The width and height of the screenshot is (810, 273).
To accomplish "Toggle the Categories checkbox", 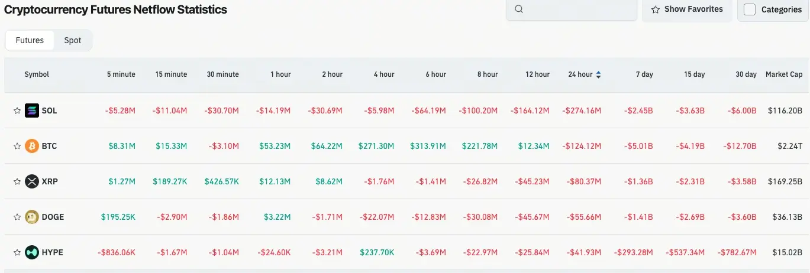I will [x=750, y=9].
